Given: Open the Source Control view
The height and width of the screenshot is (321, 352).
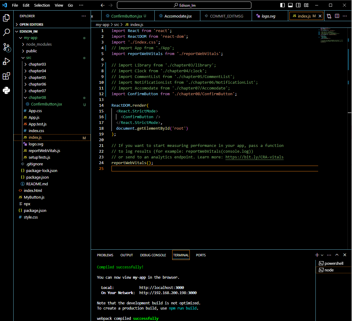Looking at the screenshot, I should tap(6, 47).
